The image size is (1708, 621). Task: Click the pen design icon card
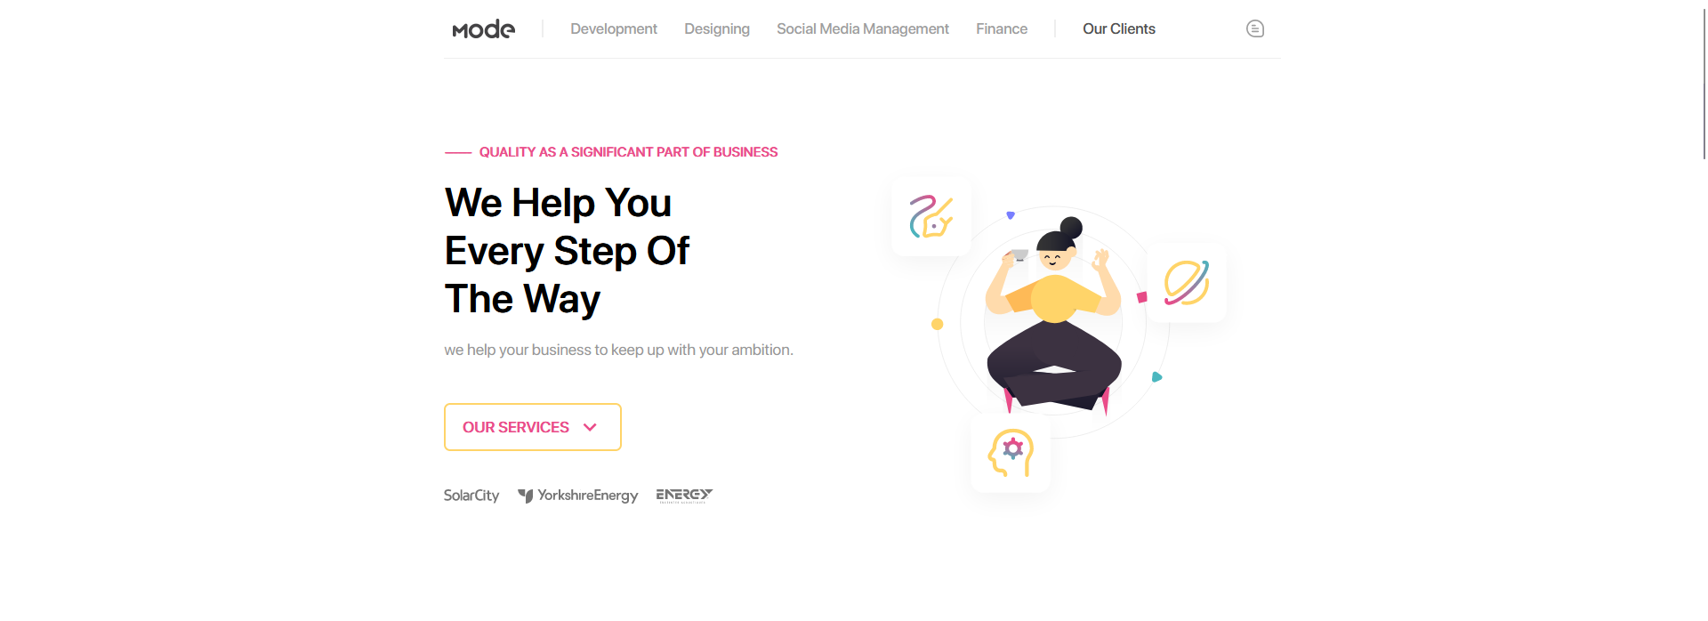click(x=931, y=216)
